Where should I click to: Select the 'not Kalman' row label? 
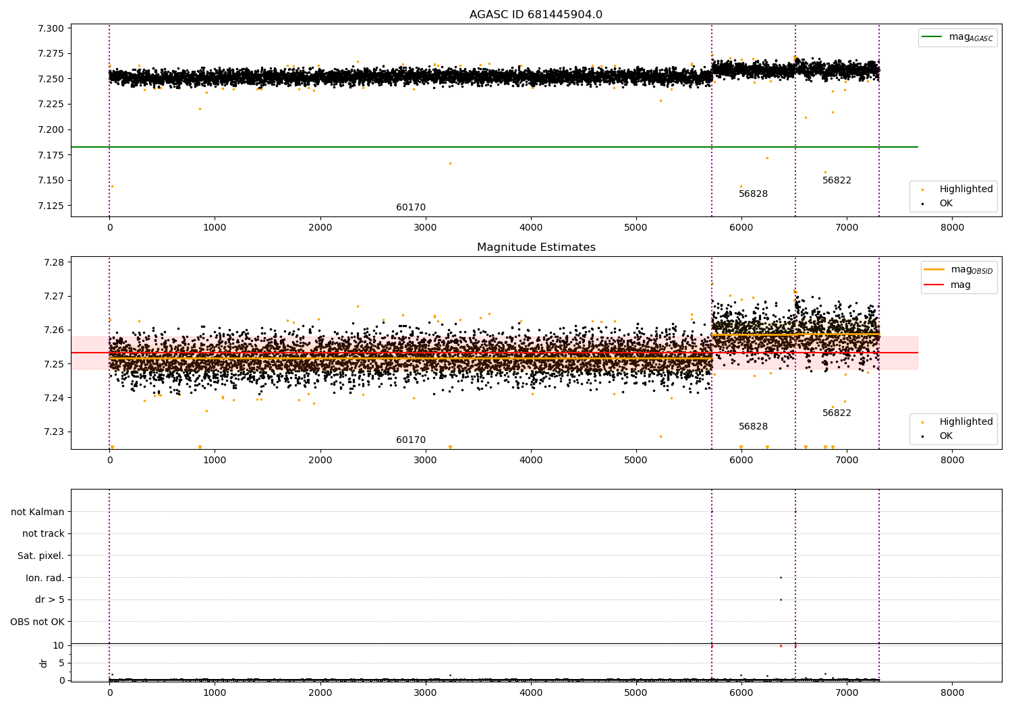click(x=38, y=512)
